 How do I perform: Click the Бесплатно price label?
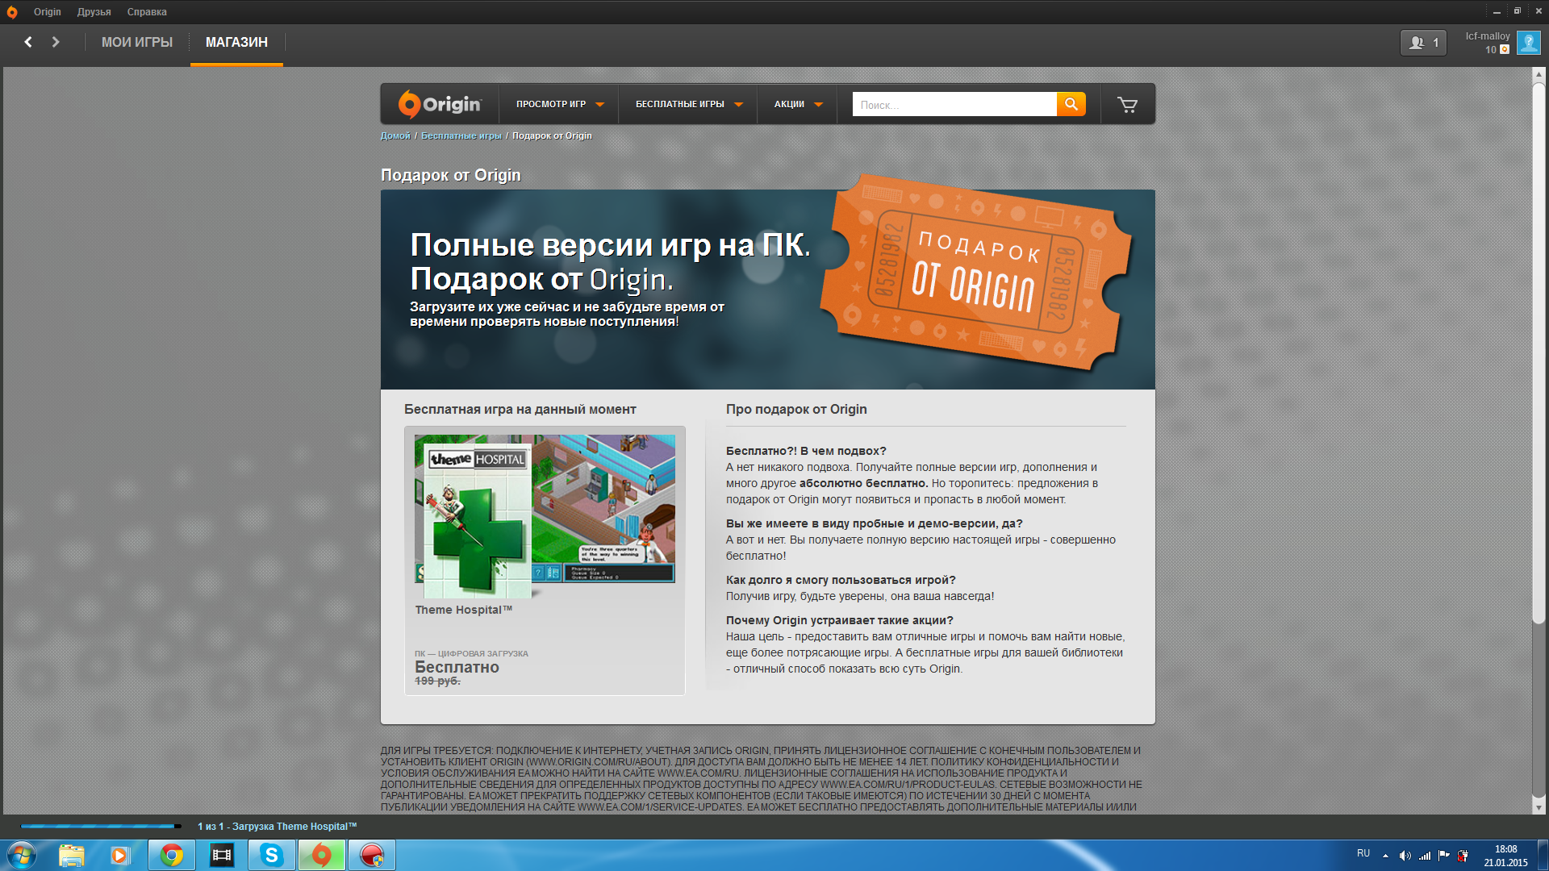(x=457, y=667)
